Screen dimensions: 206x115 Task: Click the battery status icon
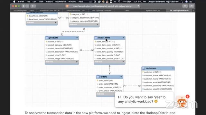[x=129, y=2]
